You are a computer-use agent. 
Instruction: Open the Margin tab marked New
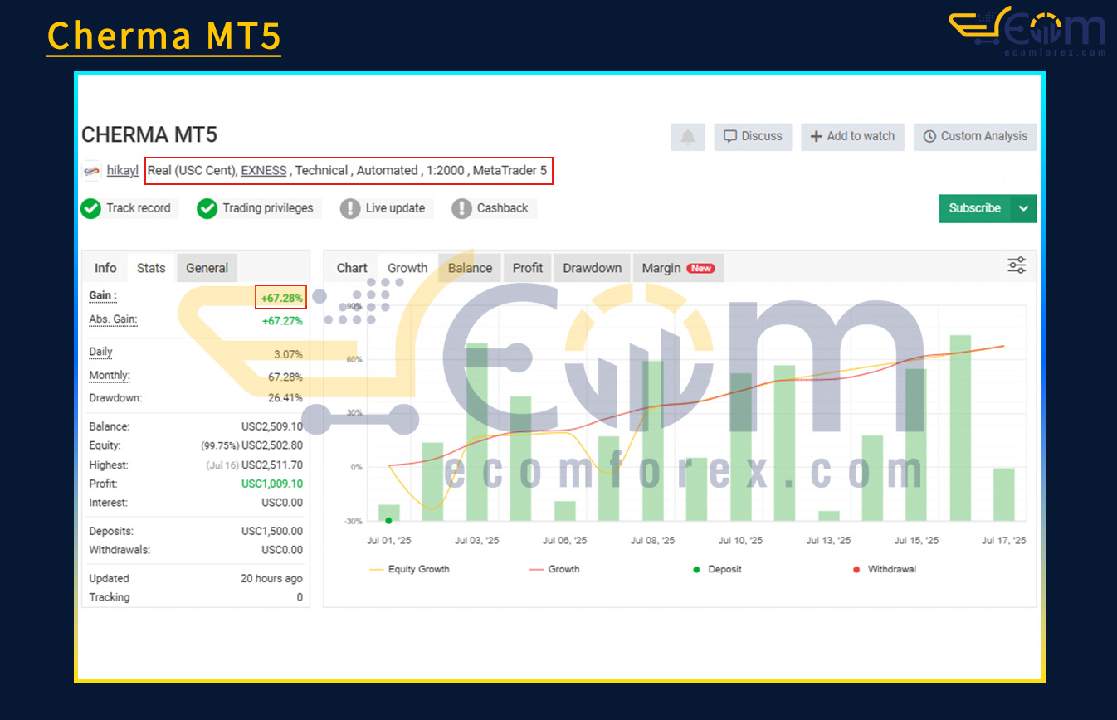coord(677,268)
